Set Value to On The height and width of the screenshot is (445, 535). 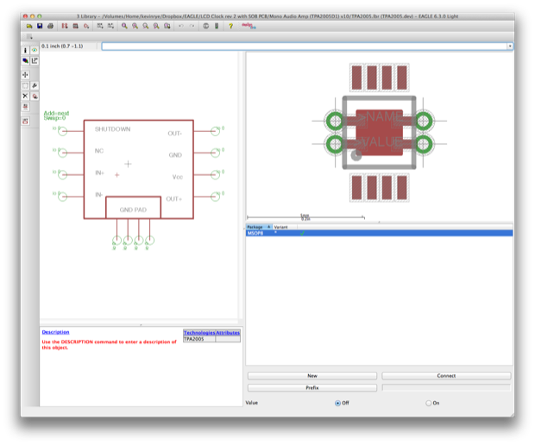429,403
